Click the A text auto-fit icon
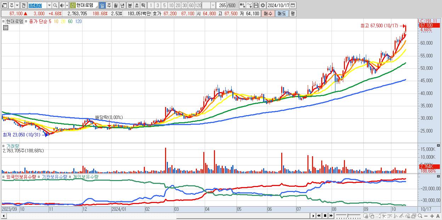Image resolution: width=442 pixels, height=220 pixels. click(438, 216)
